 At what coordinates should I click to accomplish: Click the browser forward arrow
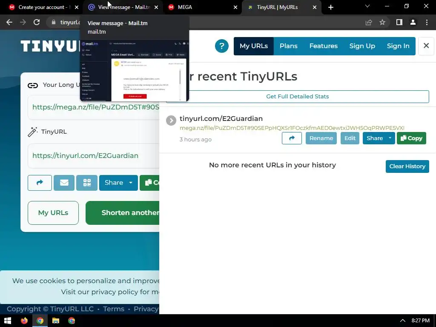pos(23,22)
